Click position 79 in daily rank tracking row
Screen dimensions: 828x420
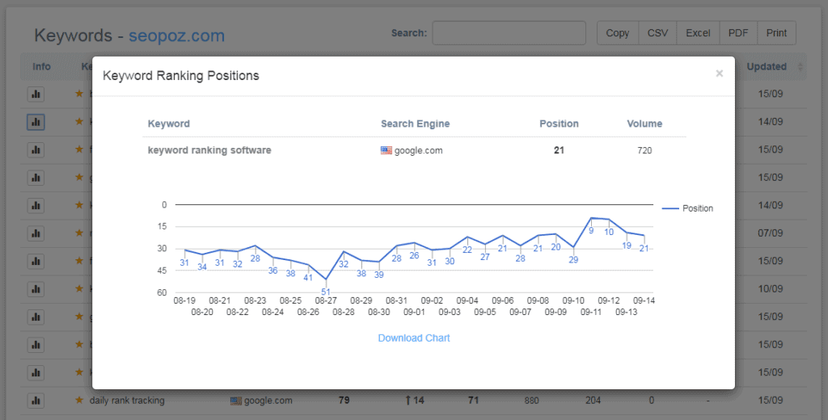tap(344, 401)
